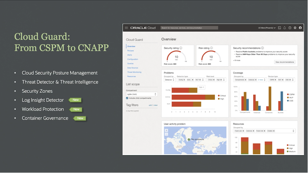Click the tall Containers bar in Coverage
This screenshot has height=173, width=308.
tap(270, 98)
